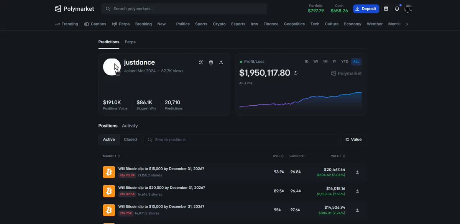Share the profit/loss figure
This screenshot has width=460, height=224.
tap(296, 73)
